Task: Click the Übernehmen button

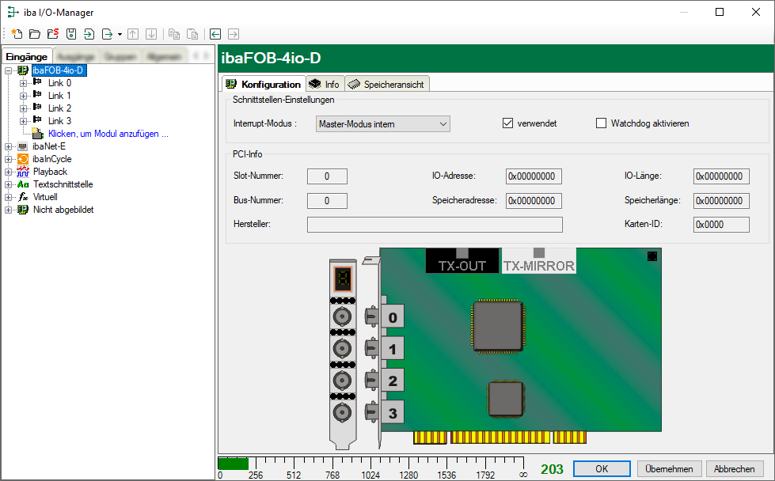Action: [x=669, y=468]
